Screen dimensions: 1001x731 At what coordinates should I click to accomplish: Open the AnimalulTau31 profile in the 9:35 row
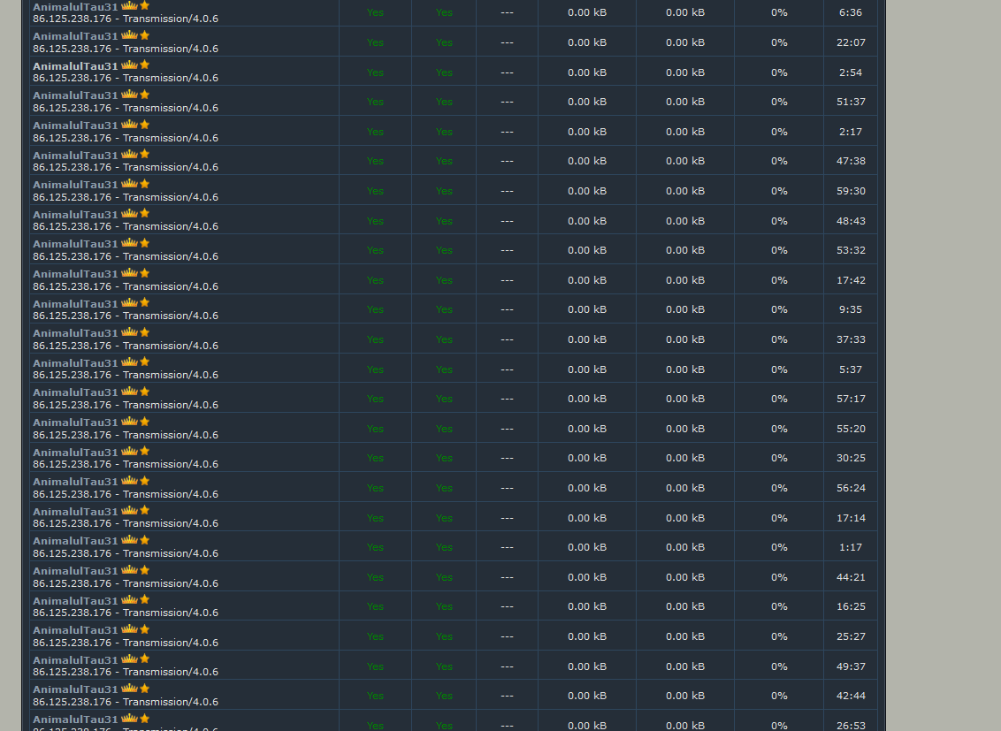[75, 303]
